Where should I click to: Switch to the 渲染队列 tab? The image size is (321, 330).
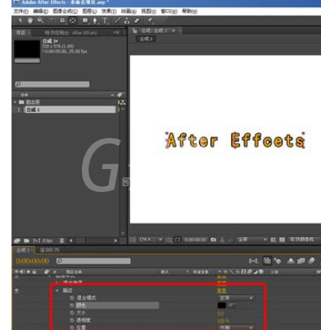pos(50,250)
